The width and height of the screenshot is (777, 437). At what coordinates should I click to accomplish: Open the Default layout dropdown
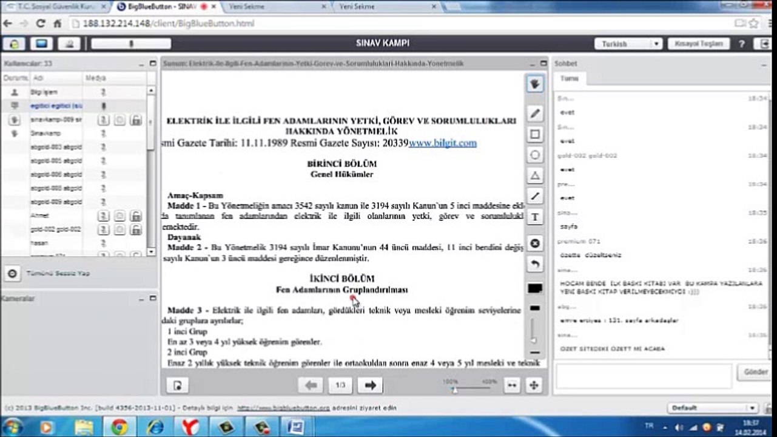pyautogui.click(x=711, y=408)
